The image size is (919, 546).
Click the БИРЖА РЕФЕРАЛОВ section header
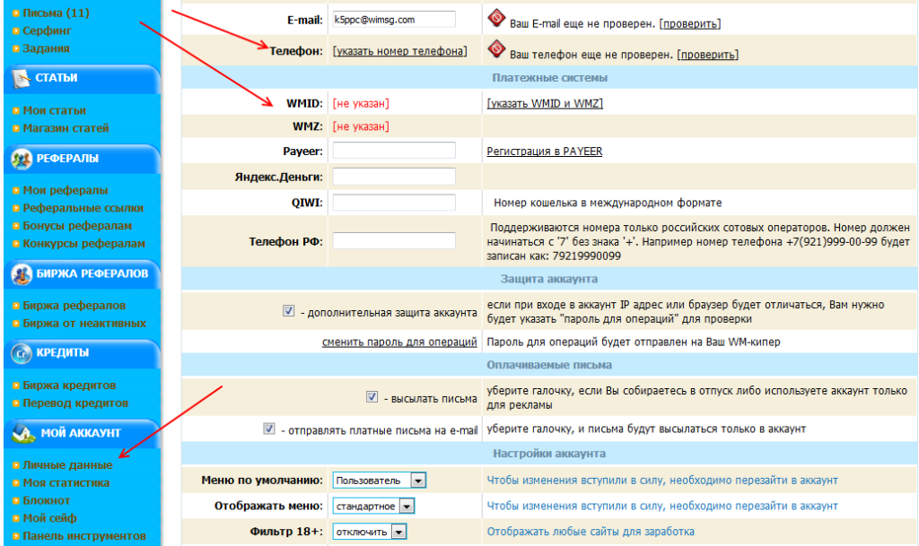pyautogui.click(x=82, y=274)
